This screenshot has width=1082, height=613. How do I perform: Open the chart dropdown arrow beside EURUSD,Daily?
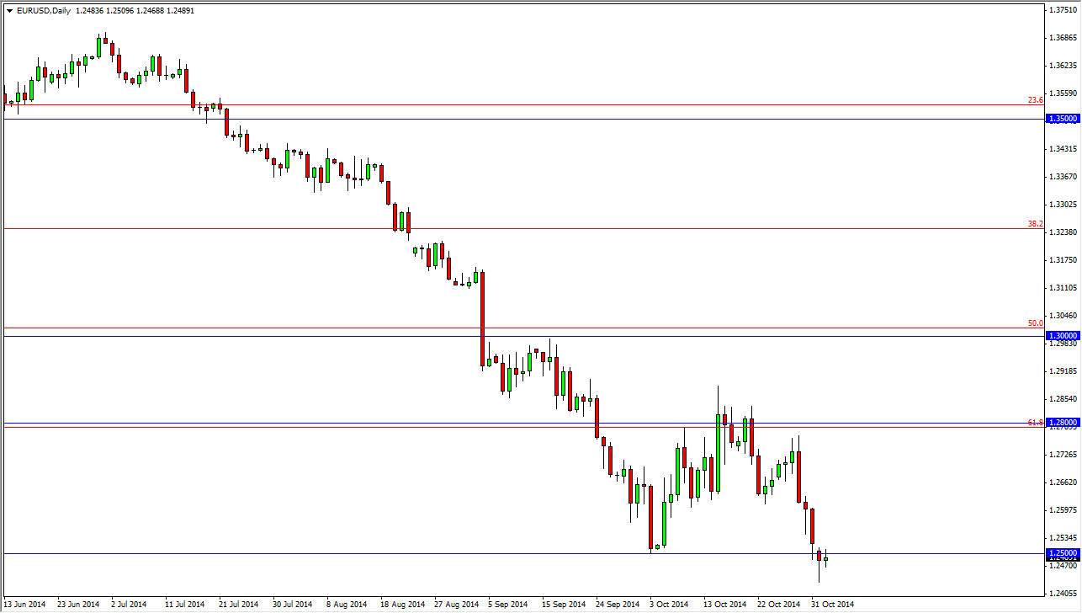pyautogui.click(x=8, y=10)
